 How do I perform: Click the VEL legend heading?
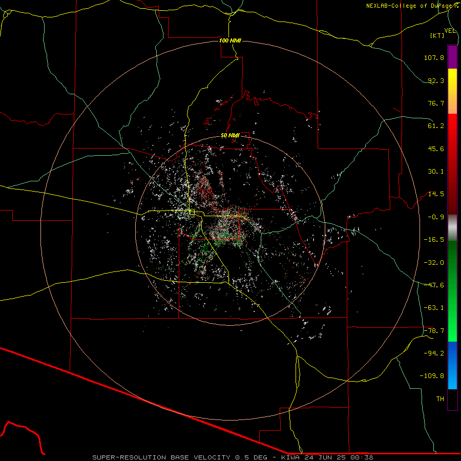(450, 31)
